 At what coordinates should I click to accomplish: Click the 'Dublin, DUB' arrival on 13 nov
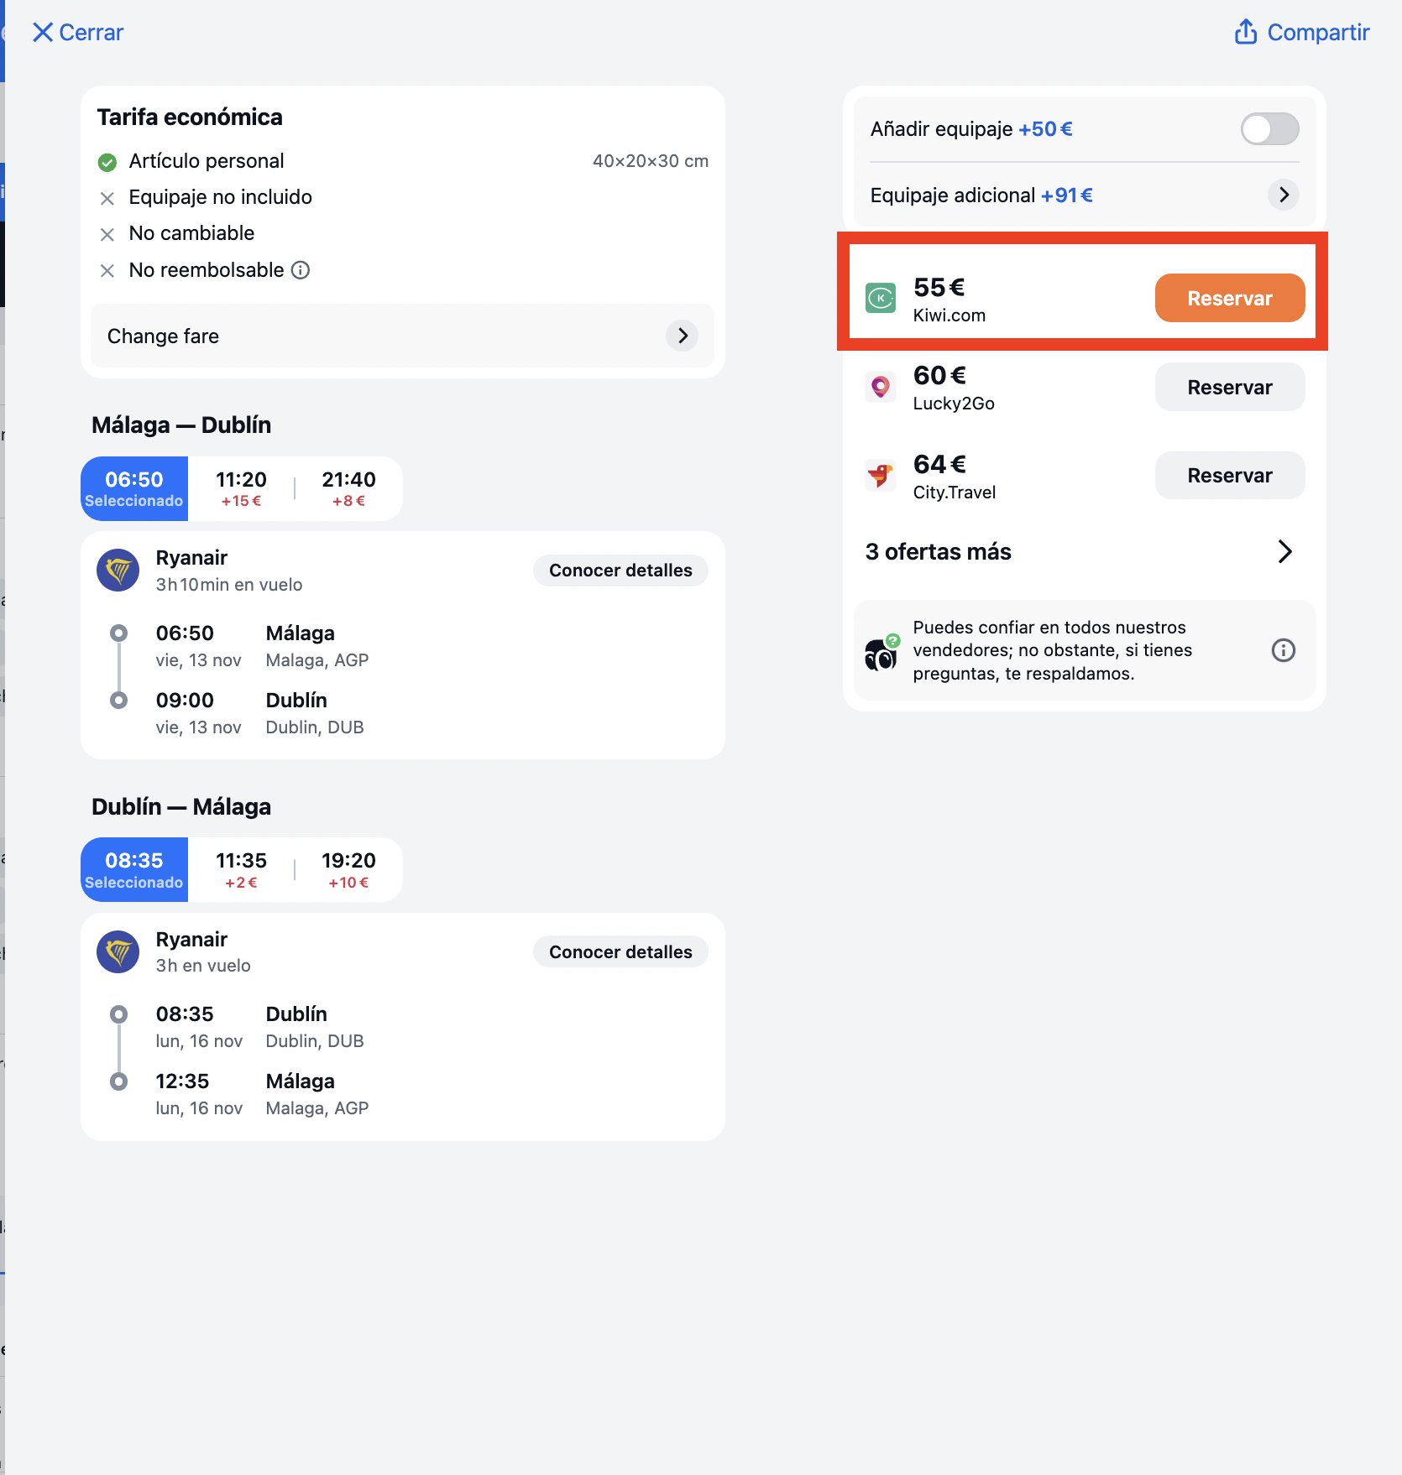[x=315, y=727]
